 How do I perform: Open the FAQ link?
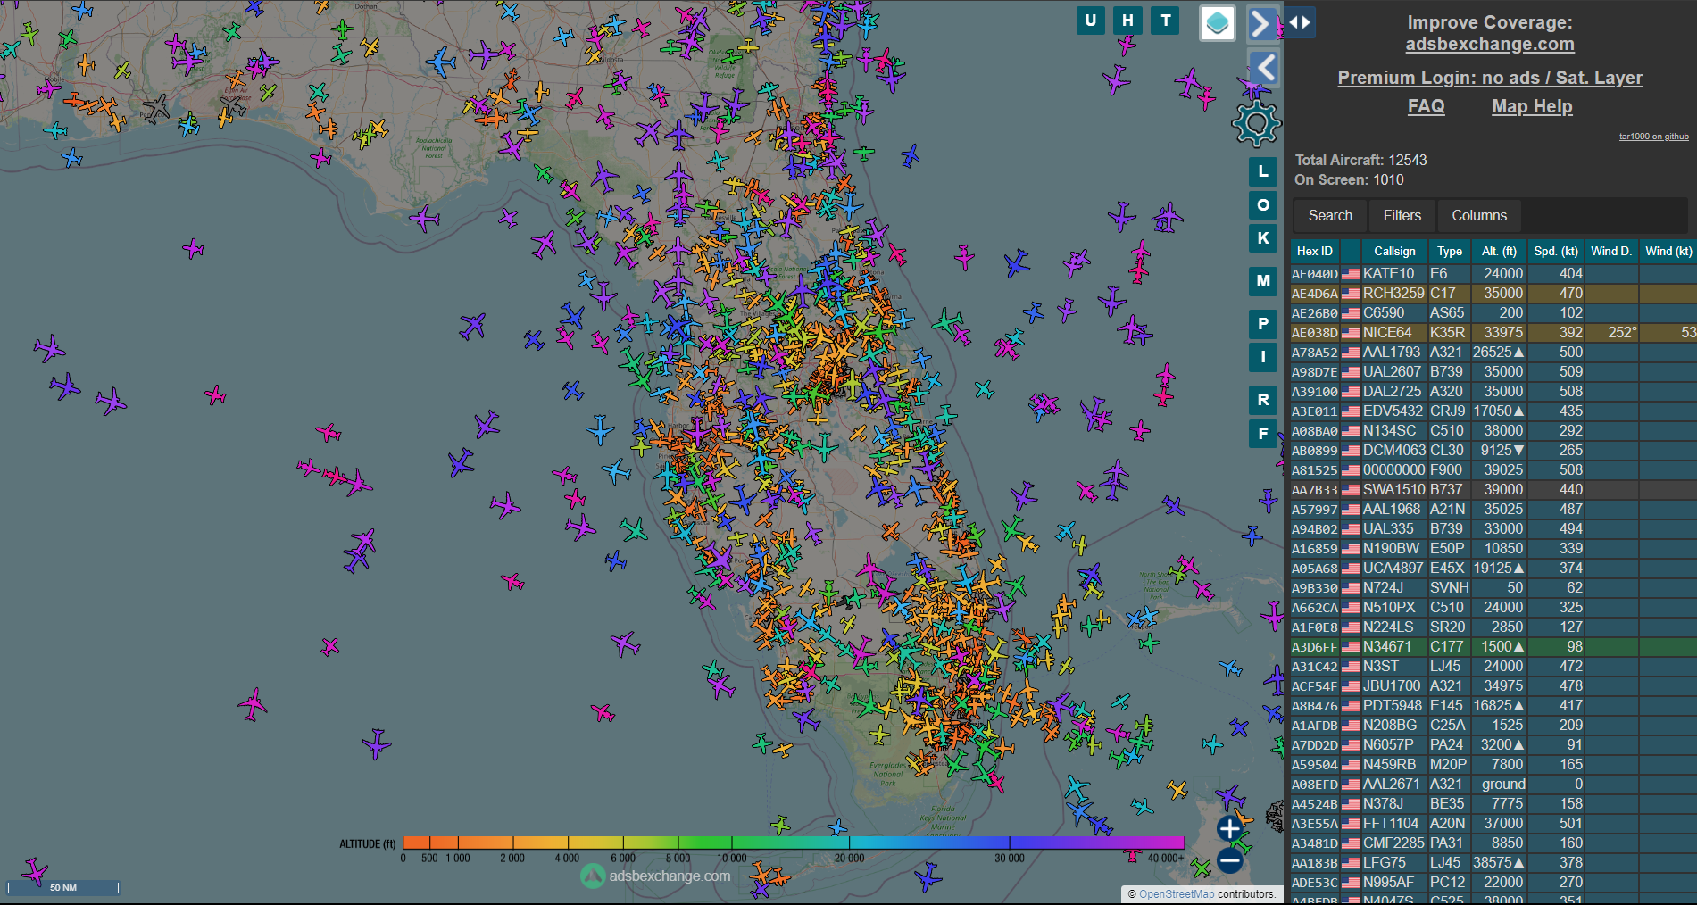(x=1426, y=106)
